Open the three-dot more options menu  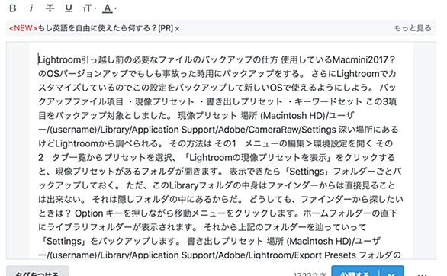pos(422,274)
